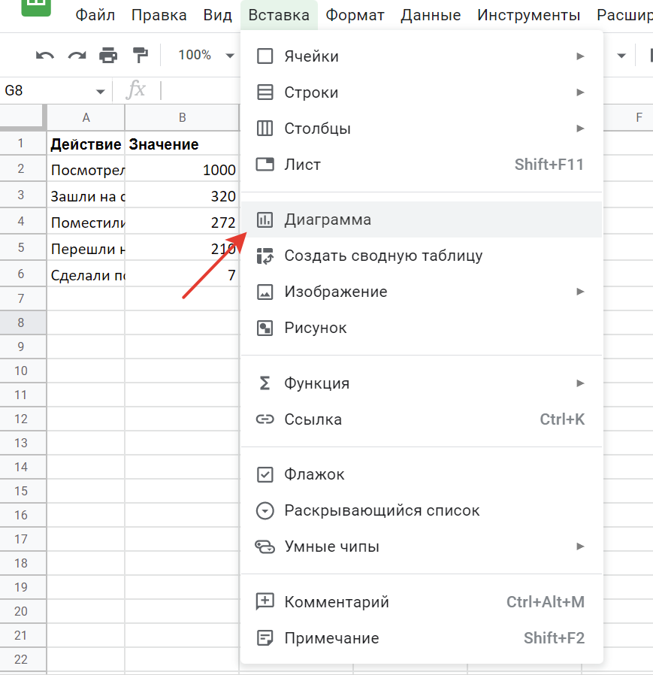Open the Данные menu

431,15
